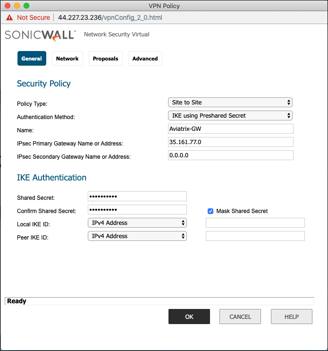This screenshot has height=351, width=328.
Task: Open the Policy Type dropdown
Action: pyautogui.click(x=230, y=103)
